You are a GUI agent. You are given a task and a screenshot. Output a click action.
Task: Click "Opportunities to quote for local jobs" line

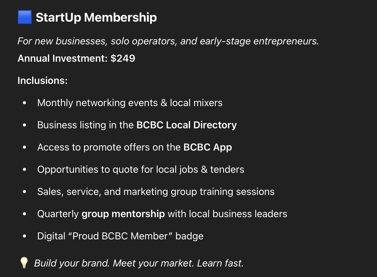(x=141, y=169)
